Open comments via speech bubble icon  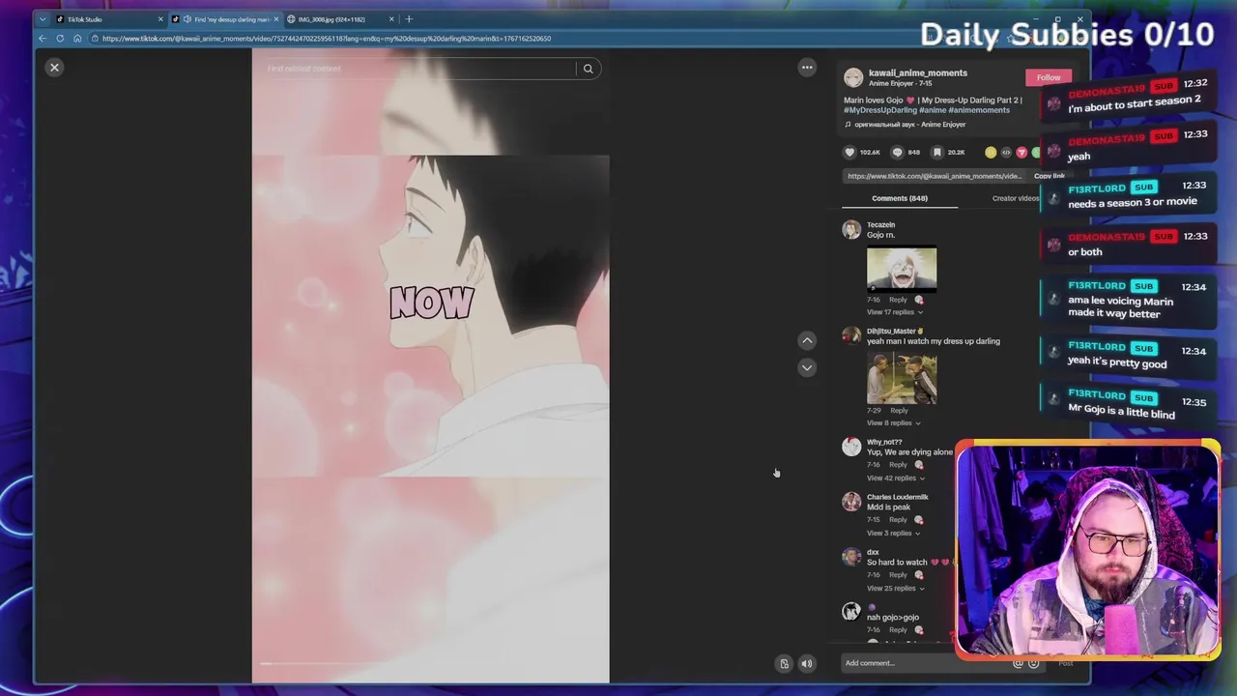coord(897,152)
